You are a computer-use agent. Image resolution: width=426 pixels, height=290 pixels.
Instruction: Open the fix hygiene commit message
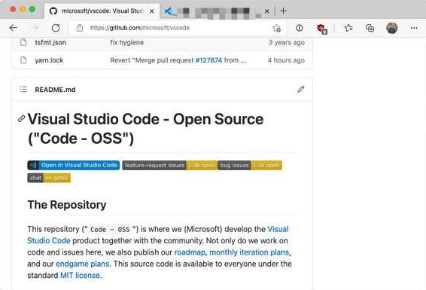[x=127, y=42]
